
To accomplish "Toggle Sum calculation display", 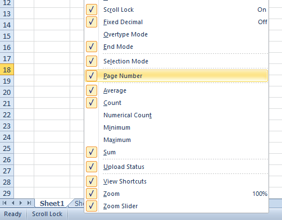I will [x=176, y=152].
